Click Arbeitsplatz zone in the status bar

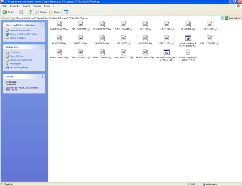pyautogui.click(x=210, y=184)
